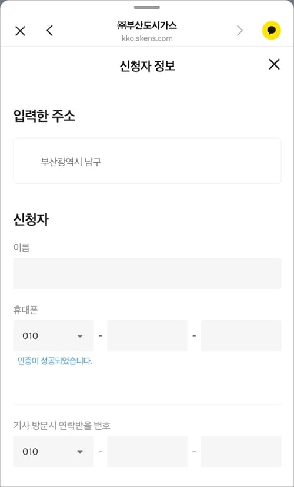Go forward with the right chevron arrow
This screenshot has width=294, height=487.
coord(240,31)
